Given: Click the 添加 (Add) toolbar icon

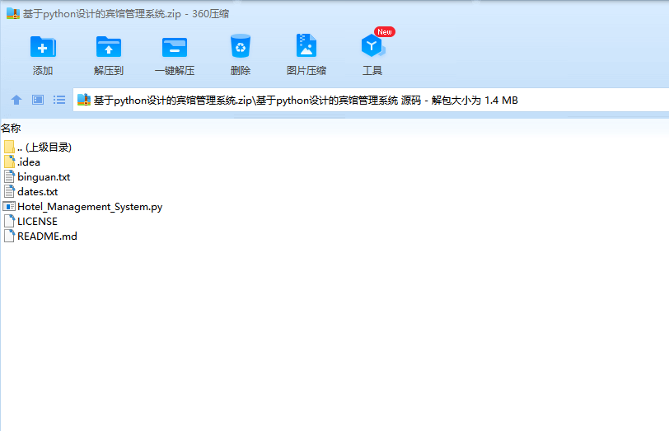Looking at the screenshot, I should tap(43, 46).
